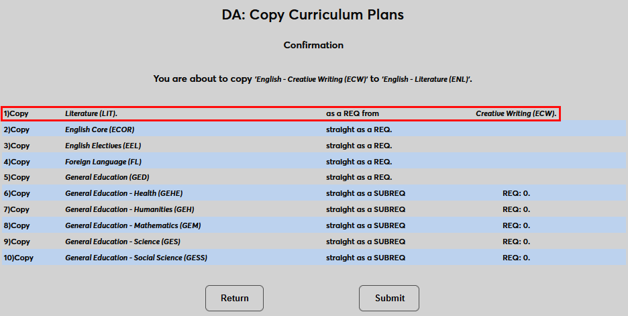Click Creative Writing (ECW) source text in row 1
This screenshot has width=628, height=316.
[x=516, y=113]
